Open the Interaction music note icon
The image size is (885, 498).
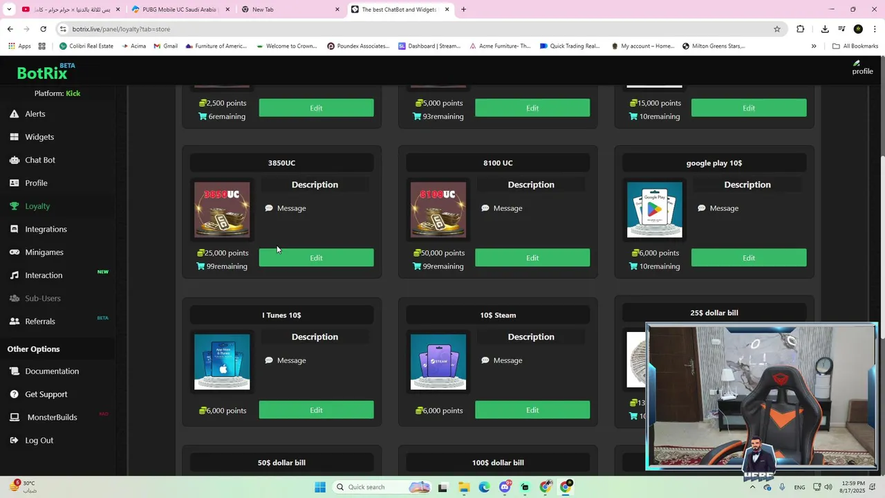14,275
